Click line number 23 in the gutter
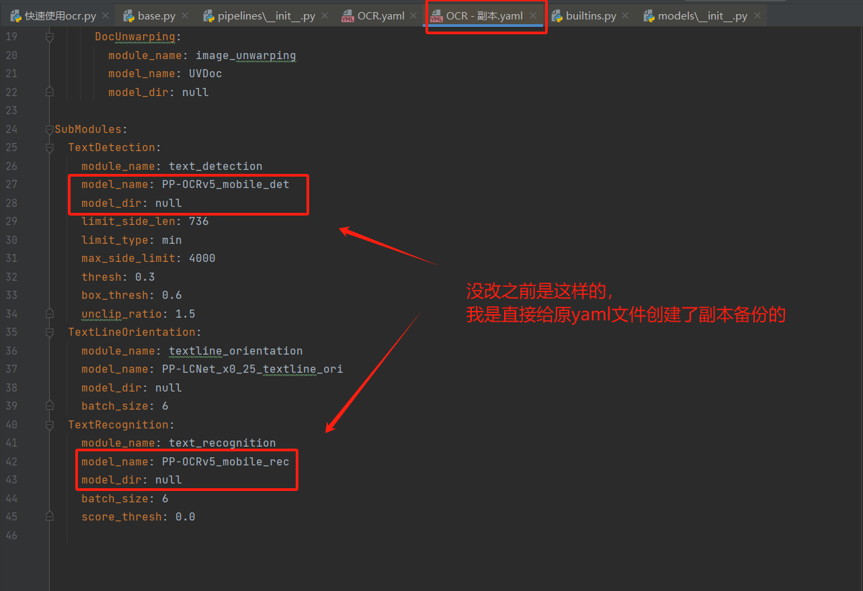This screenshot has width=863, height=591. [11, 111]
